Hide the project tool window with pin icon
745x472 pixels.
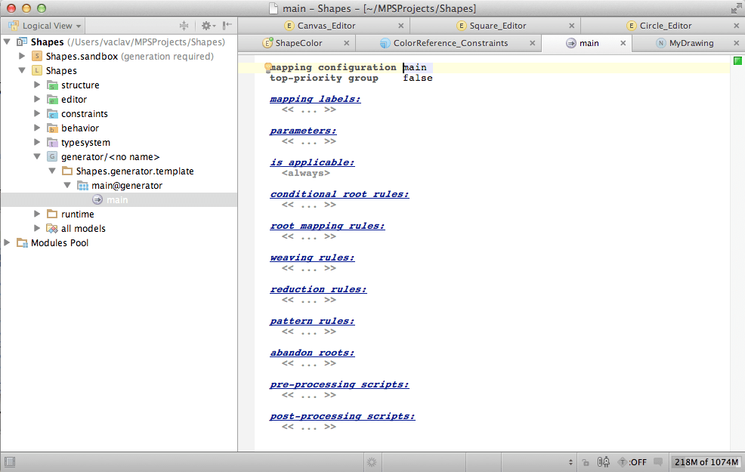coord(227,26)
